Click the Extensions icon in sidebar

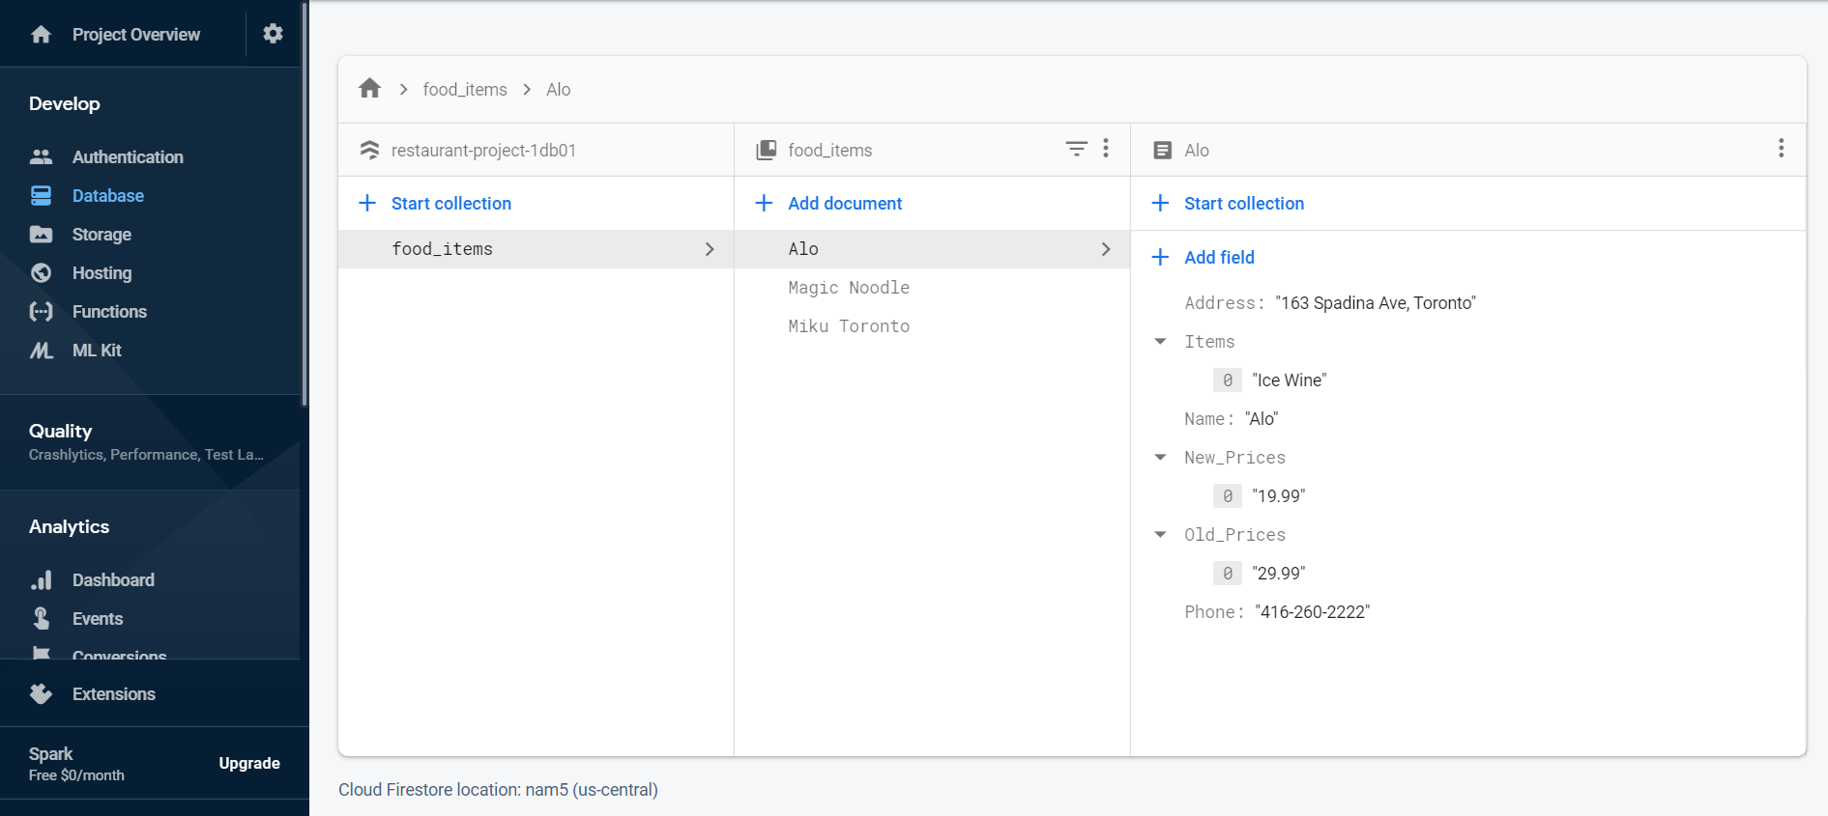tap(41, 693)
